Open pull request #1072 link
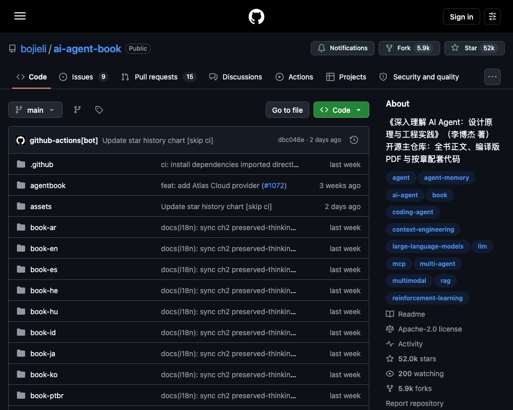Screen dimensions: 513x410 click(x=274, y=186)
